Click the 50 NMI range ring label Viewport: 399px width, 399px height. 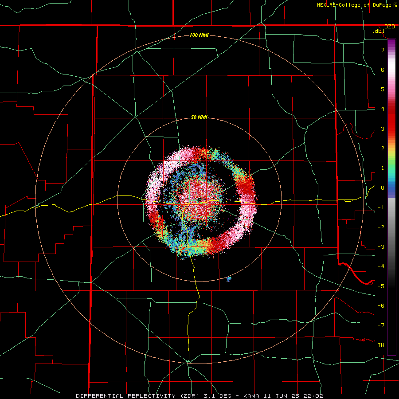[x=199, y=117]
